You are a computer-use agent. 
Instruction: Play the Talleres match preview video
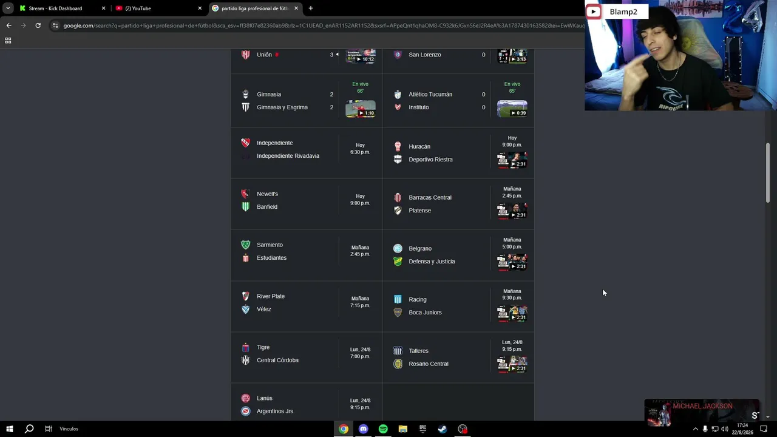pos(512,364)
